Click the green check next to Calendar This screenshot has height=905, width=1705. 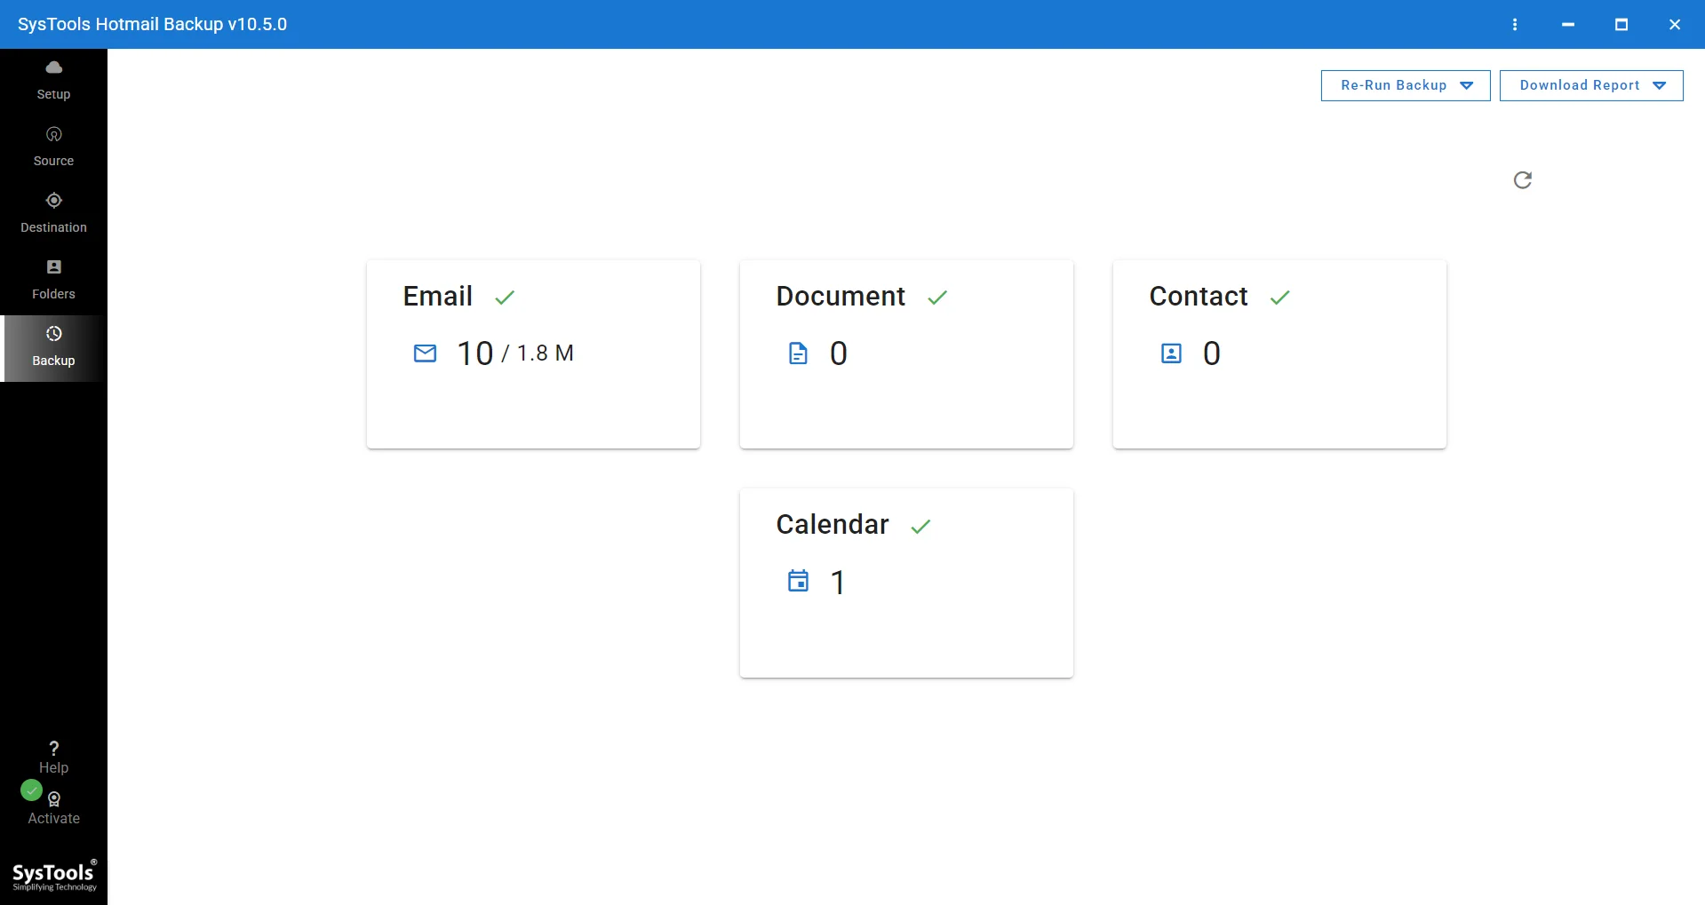(x=920, y=527)
